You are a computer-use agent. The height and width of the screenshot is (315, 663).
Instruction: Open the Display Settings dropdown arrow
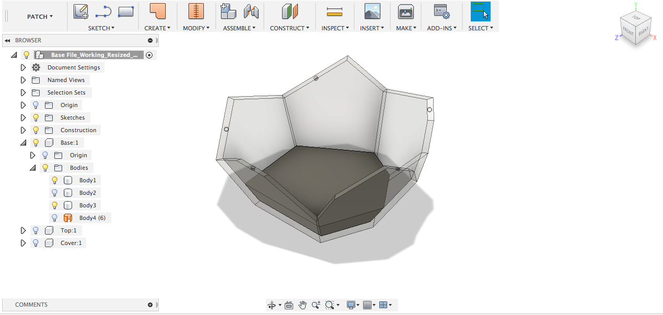358,306
